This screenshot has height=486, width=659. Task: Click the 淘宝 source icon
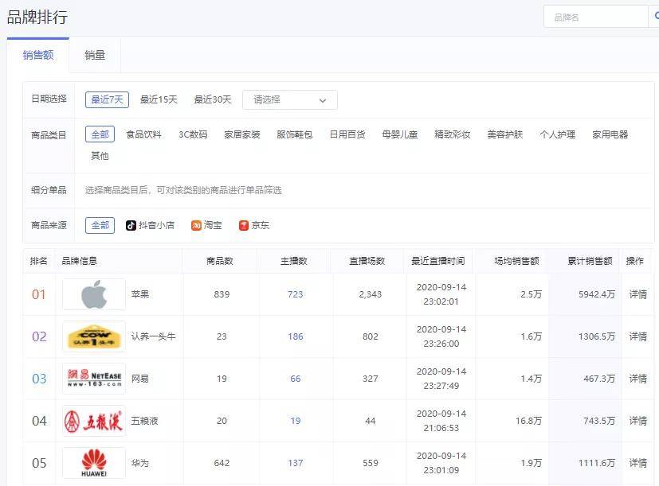point(196,225)
